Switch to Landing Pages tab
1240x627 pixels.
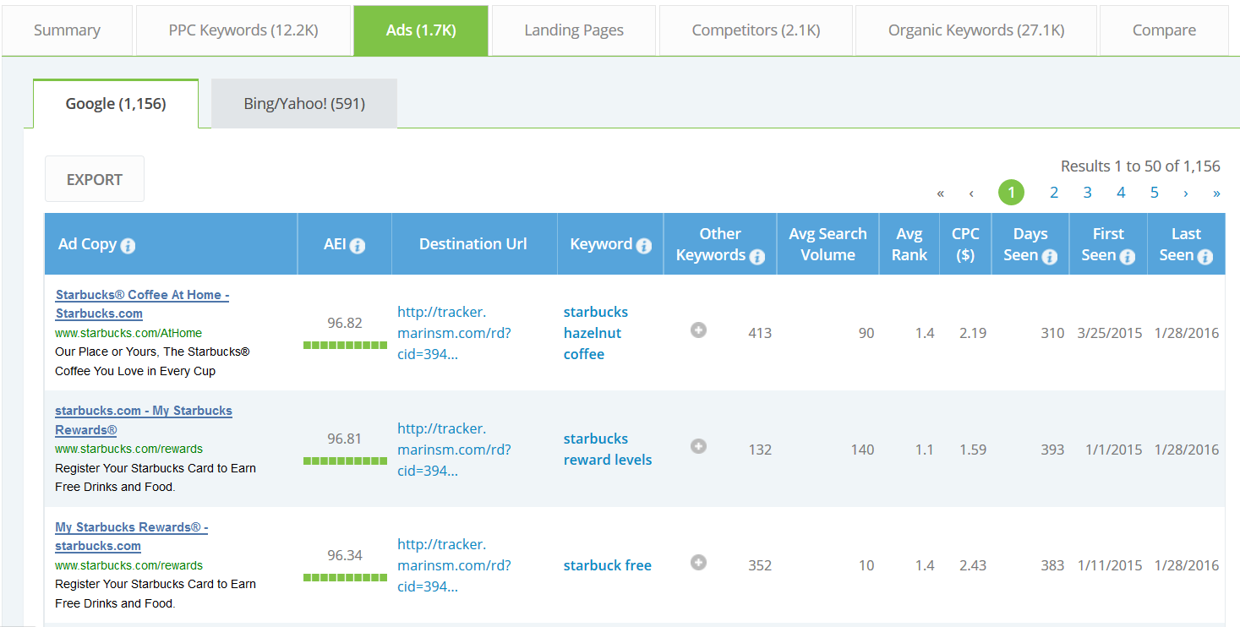click(574, 30)
